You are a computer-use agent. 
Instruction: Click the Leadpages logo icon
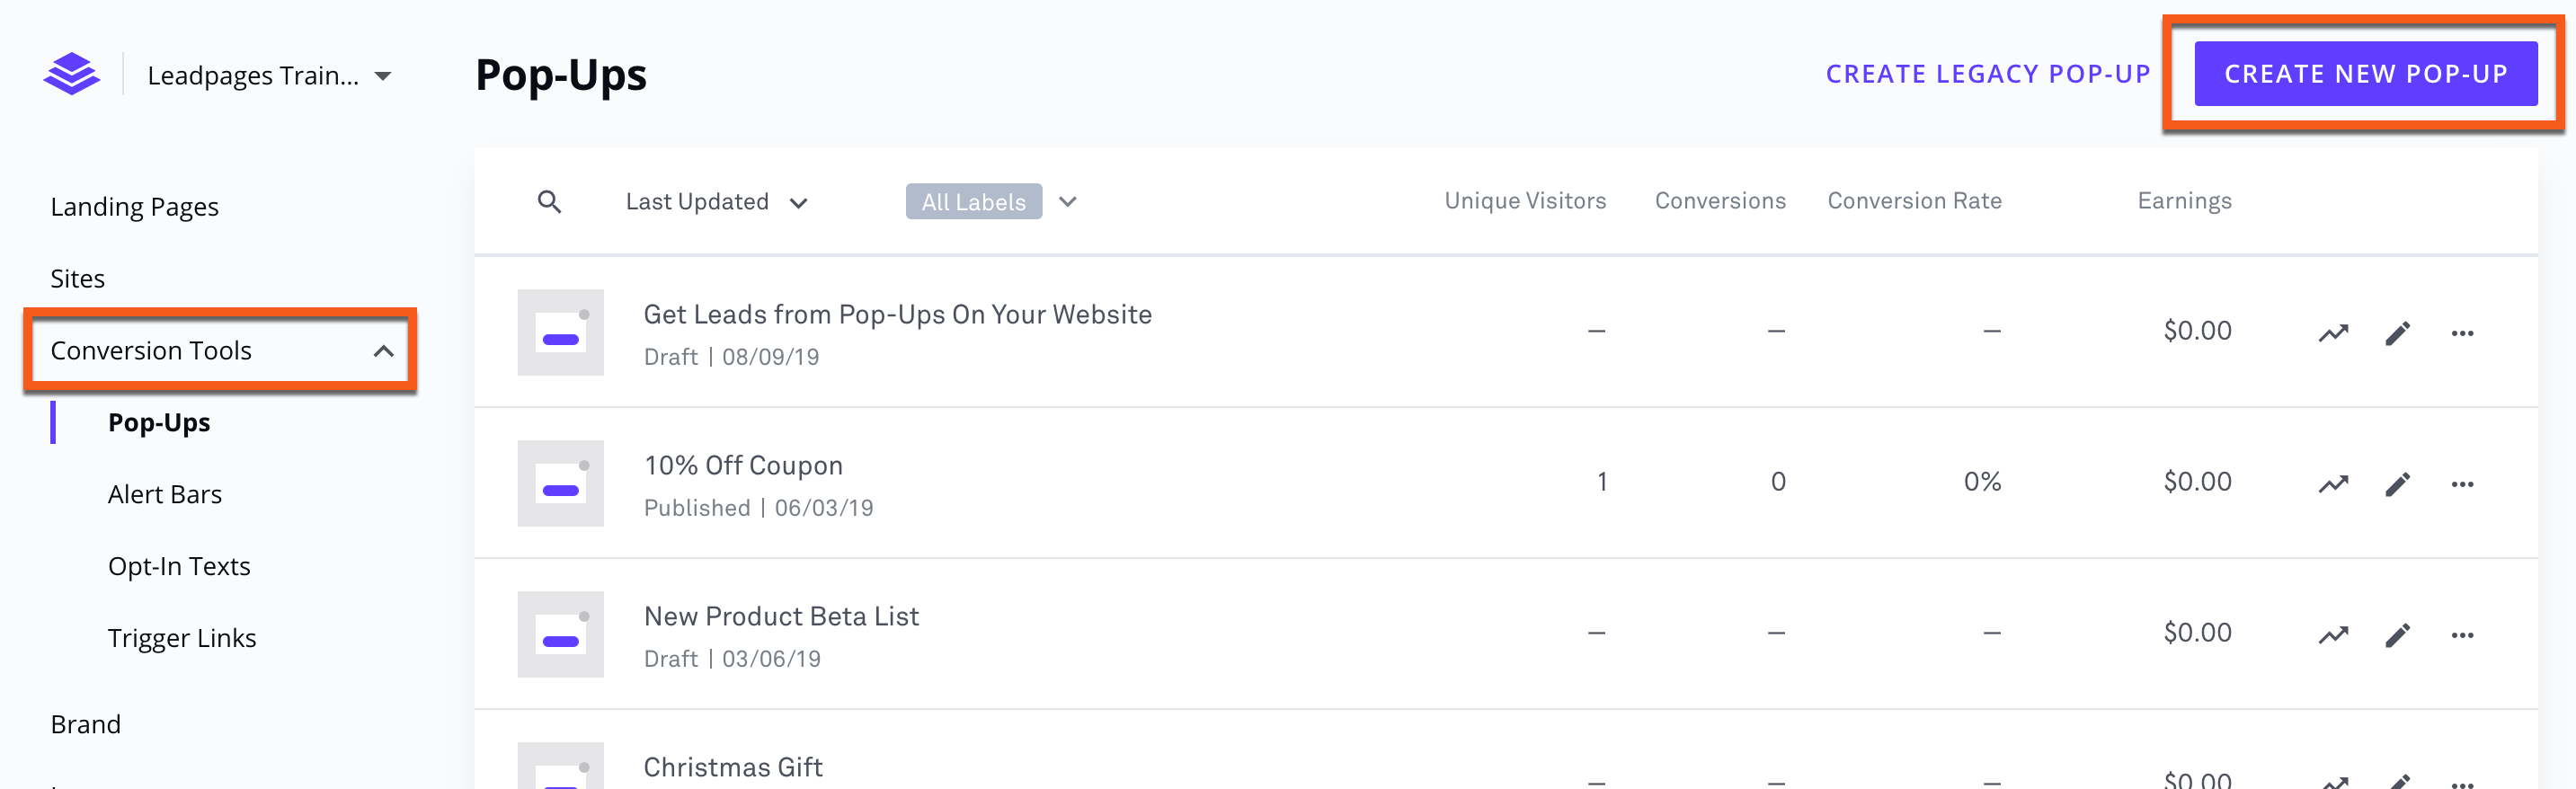(x=72, y=73)
